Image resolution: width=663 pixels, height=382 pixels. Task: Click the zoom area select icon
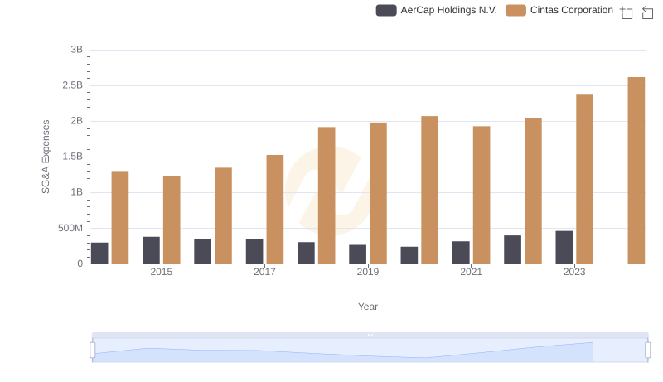point(627,12)
